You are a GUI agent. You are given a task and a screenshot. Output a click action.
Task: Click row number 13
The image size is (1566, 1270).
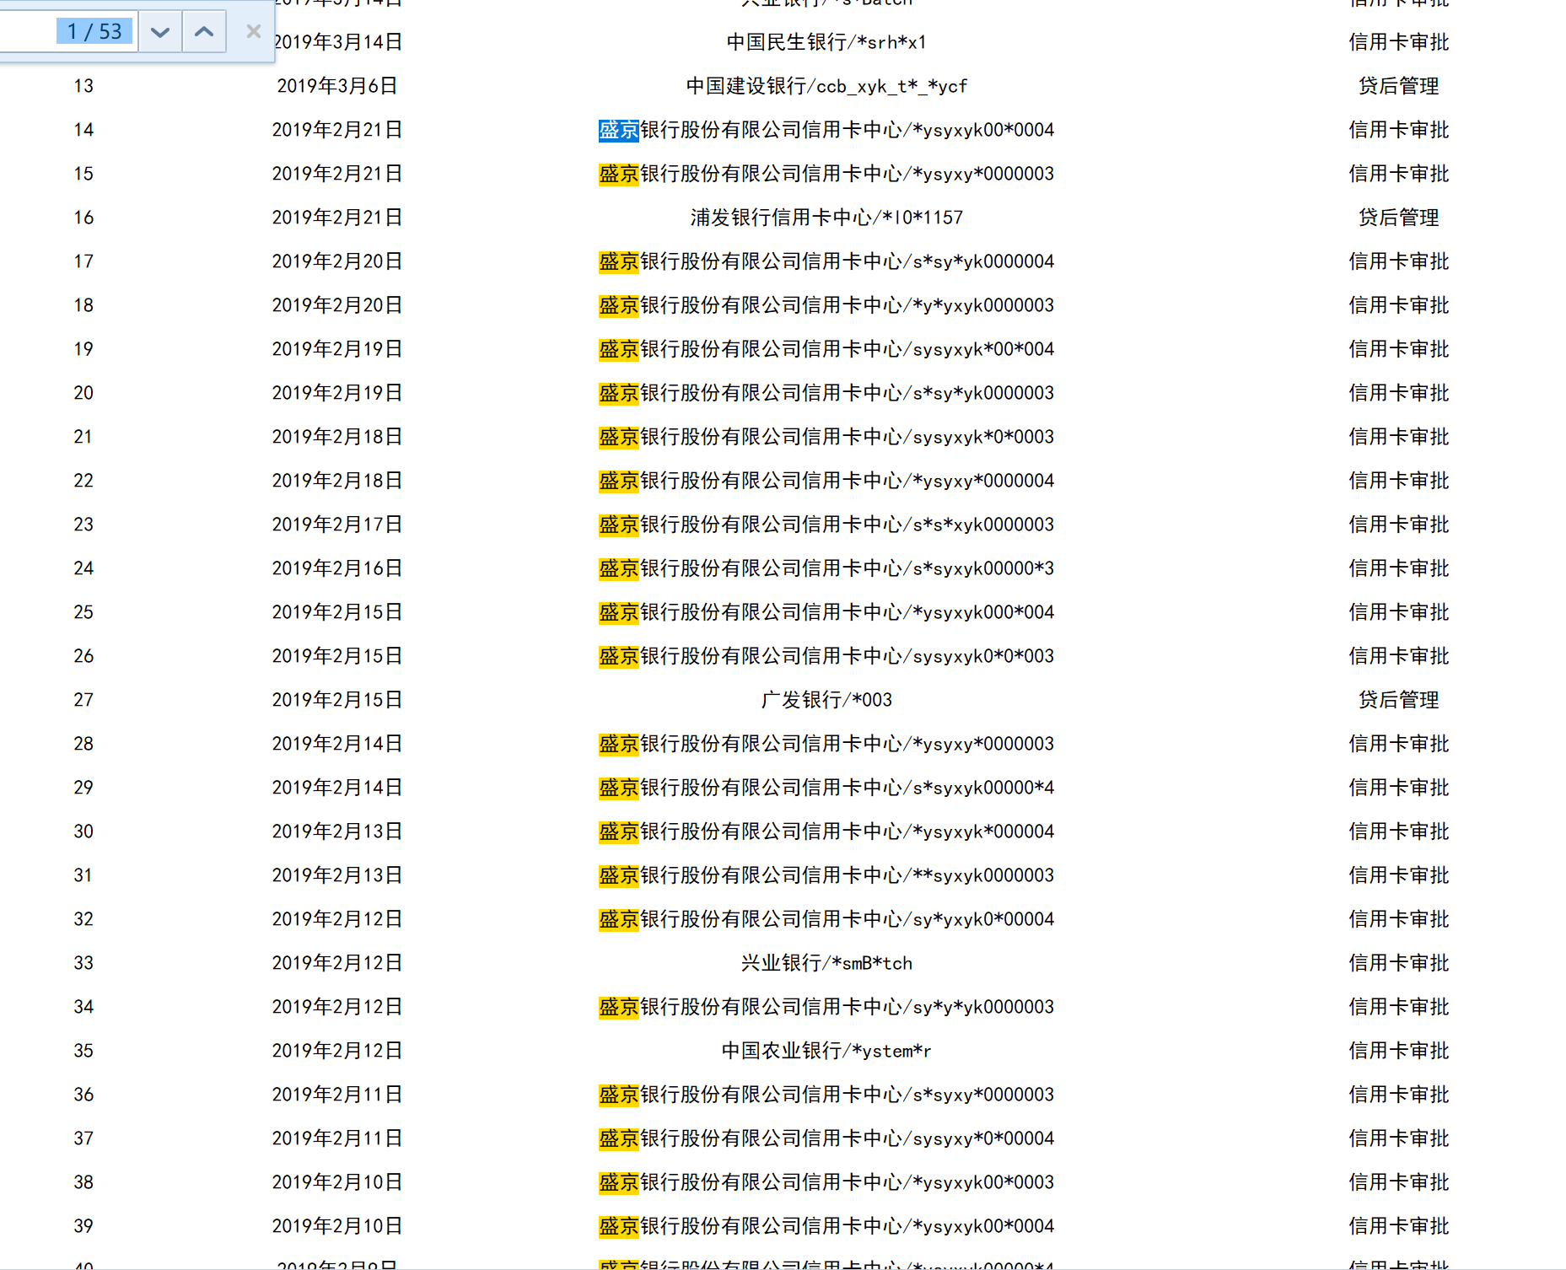(x=83, y=86)
